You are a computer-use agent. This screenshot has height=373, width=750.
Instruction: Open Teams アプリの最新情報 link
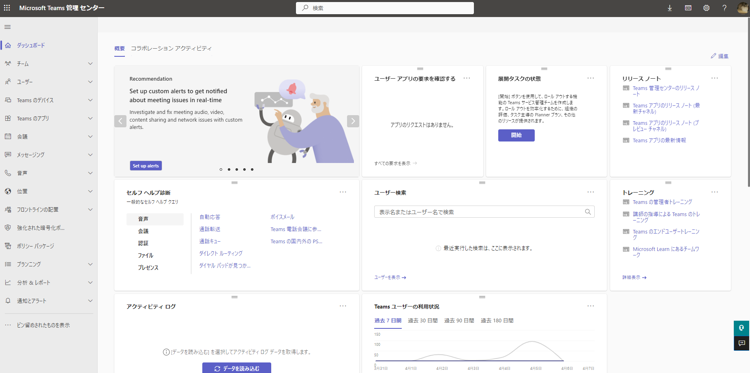click(x=659, y=141)
